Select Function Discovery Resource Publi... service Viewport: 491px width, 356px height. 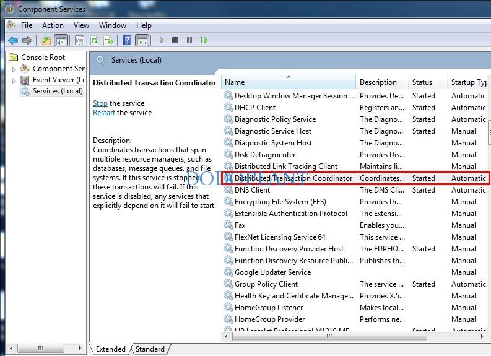[x=355, y=261]
